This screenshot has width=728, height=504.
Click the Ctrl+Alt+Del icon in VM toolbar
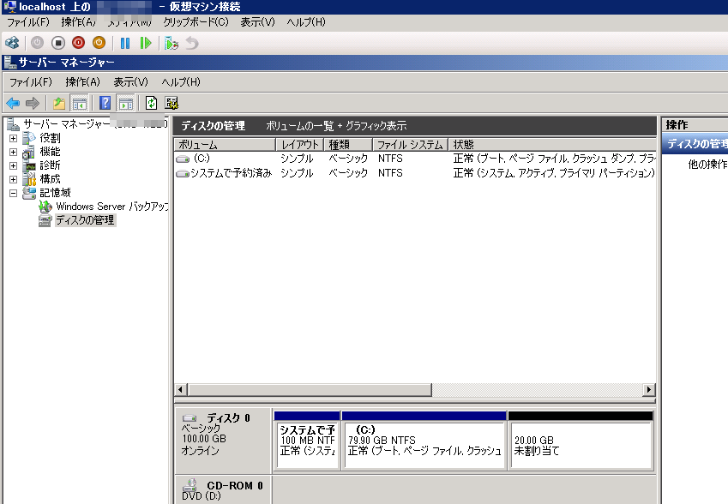(12, 43)
